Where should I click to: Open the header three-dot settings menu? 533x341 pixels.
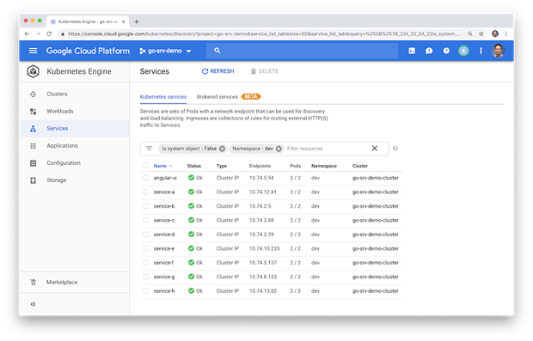[x=481, y=51]
